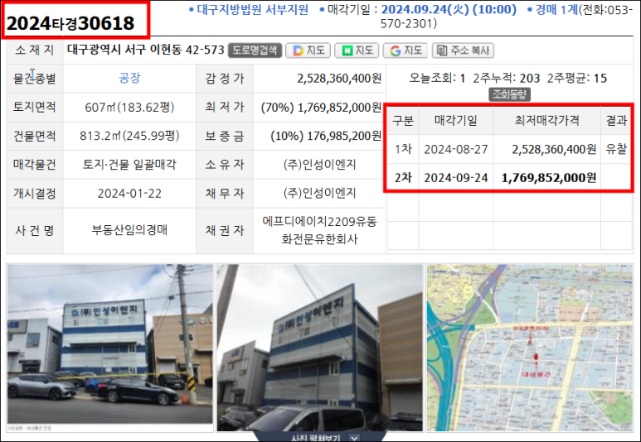The image size is (641, 442).
Task: Select the 유찰 result in 1차 row
Action: 616,149
